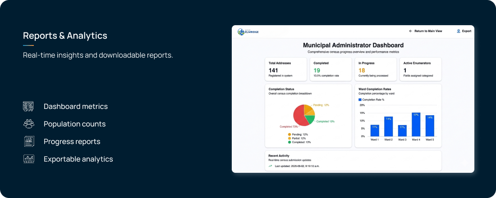Select the Completed stats card
496x198 pixels.
point(331,69)
